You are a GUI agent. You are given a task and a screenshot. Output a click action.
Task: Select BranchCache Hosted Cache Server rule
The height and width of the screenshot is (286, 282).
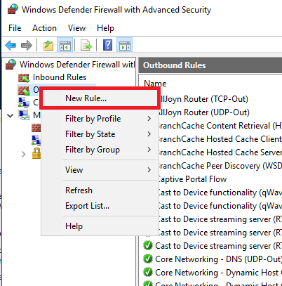point(220,152)
